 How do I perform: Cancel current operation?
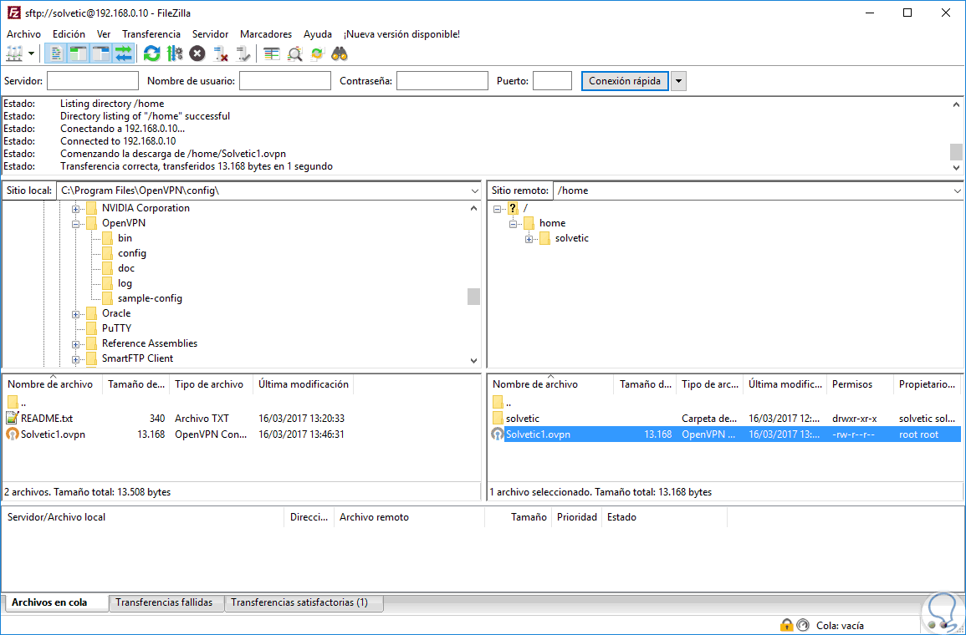pyautogui.click(x=197, y=53)
